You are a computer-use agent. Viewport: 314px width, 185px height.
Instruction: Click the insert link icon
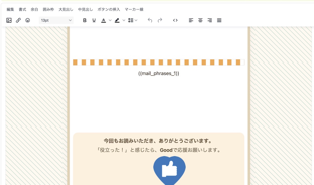(18, 20)
